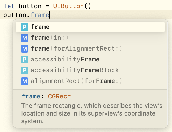Select alignmentRect(forFrame:) suggestion
Image resolution: width=172 pixels, height=132 pixels.
[90, 81]
